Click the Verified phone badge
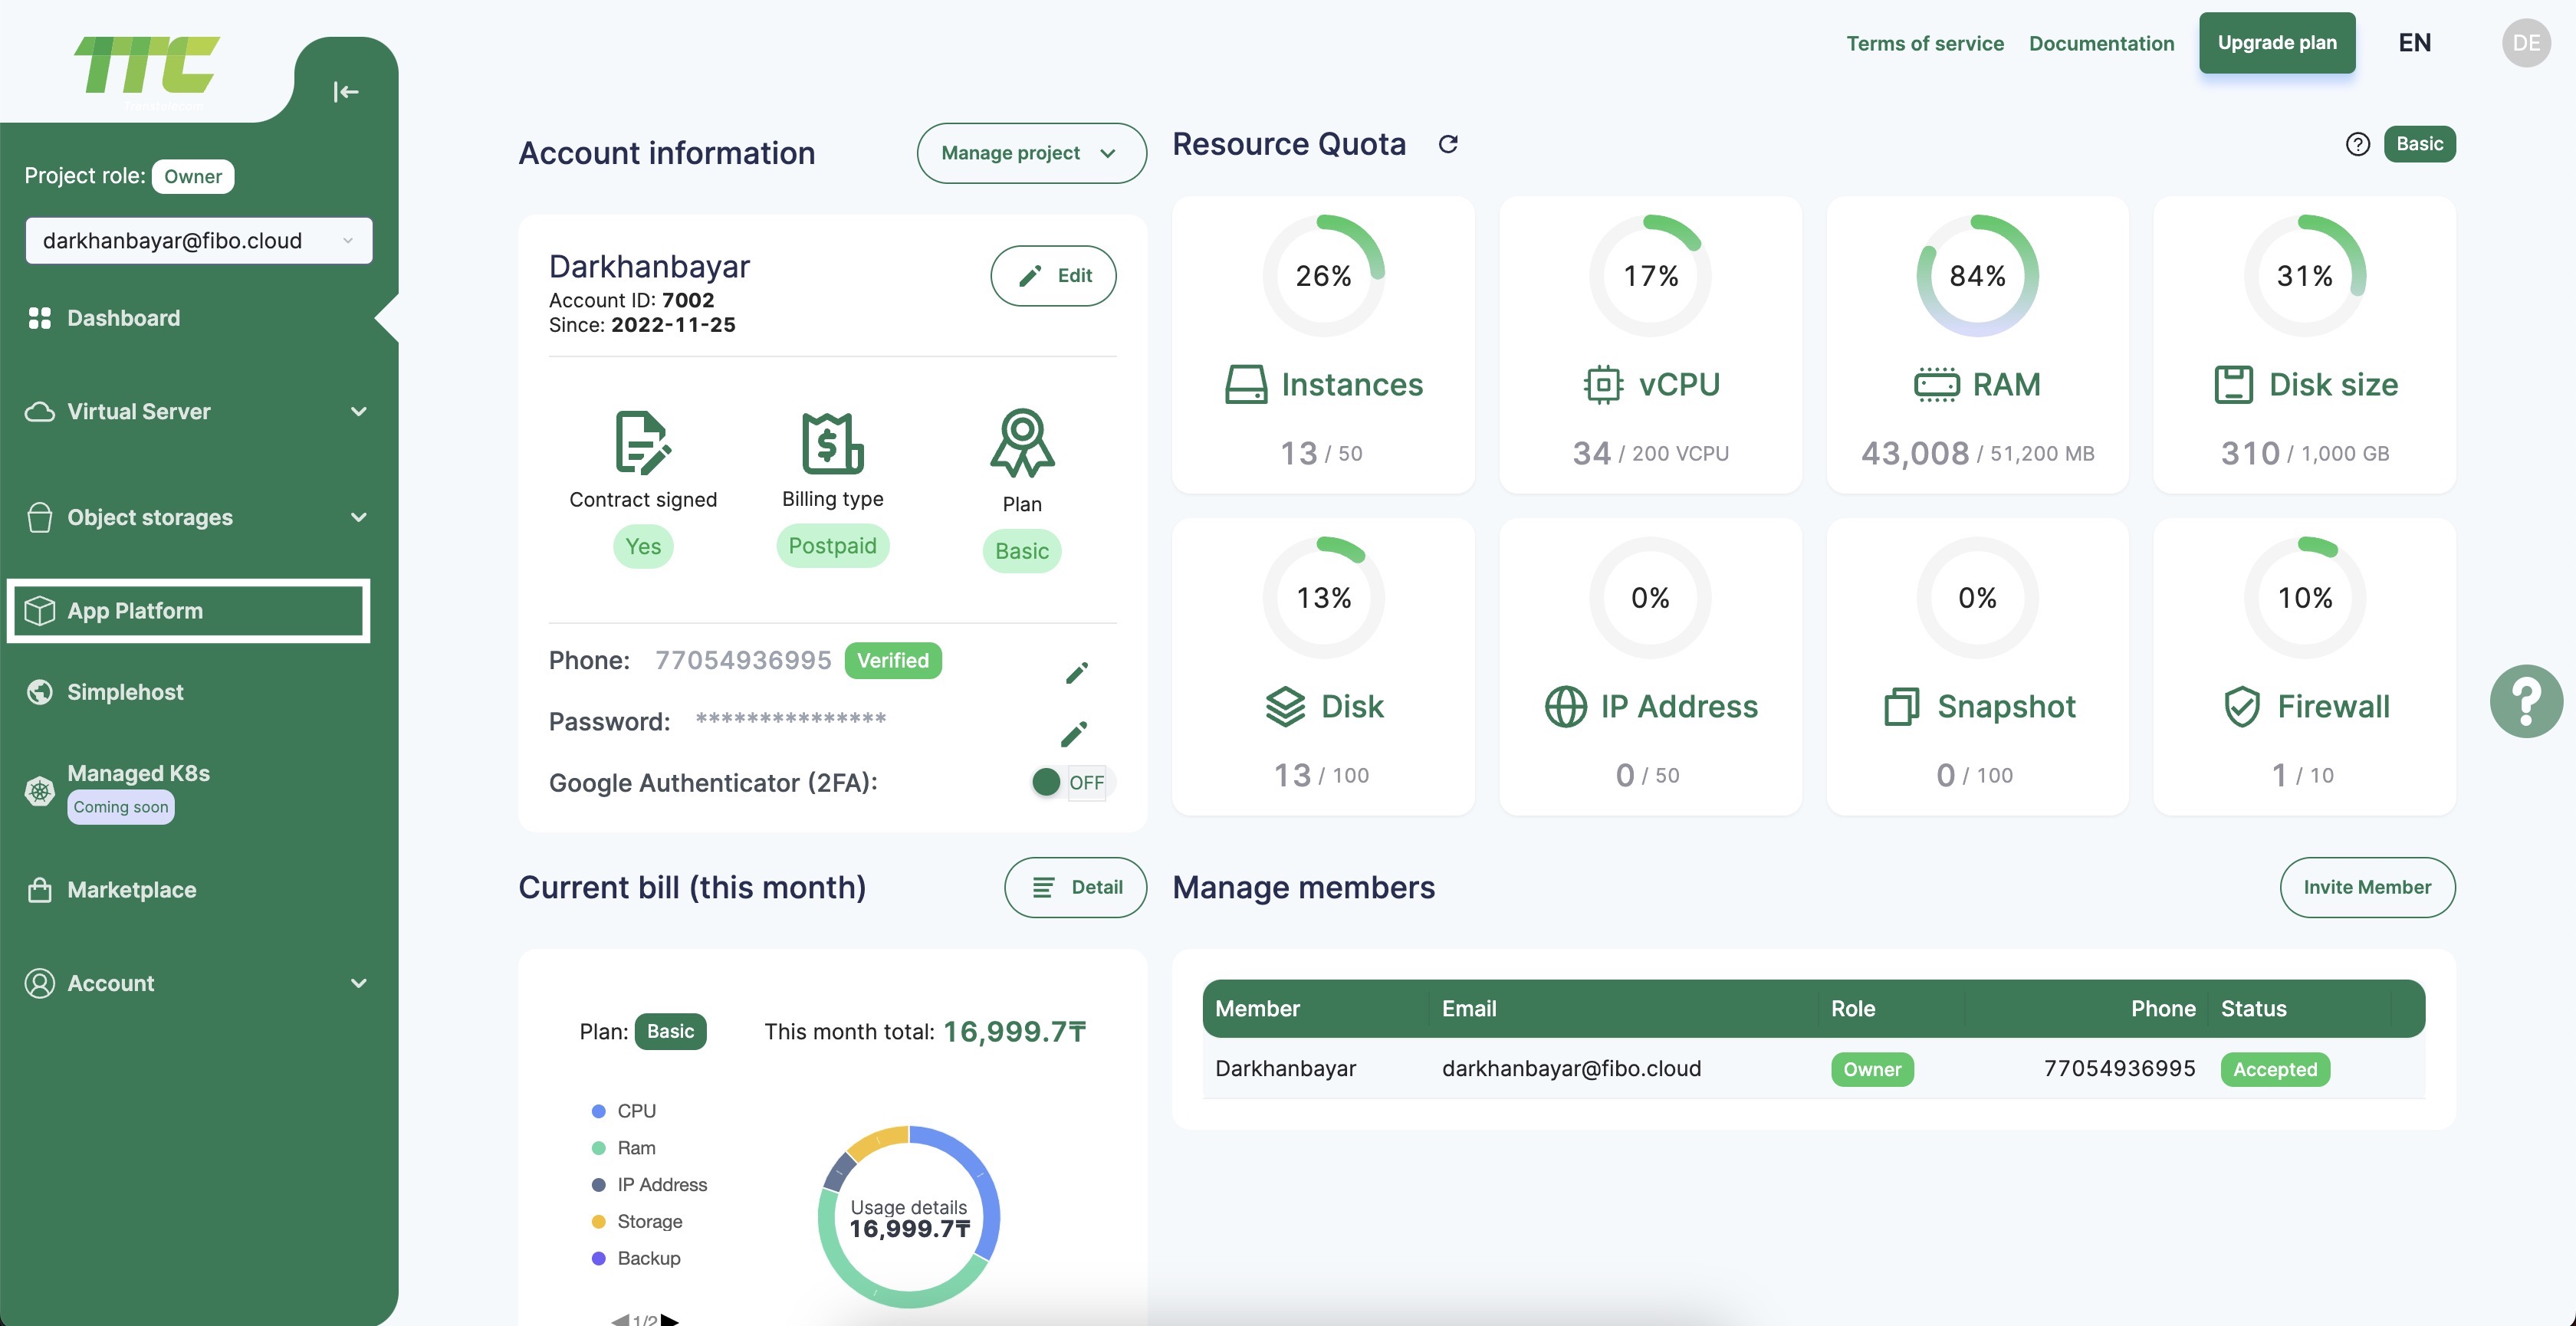The height and width of the screenshot is (1326, 2576). click(x=893, y=660)
